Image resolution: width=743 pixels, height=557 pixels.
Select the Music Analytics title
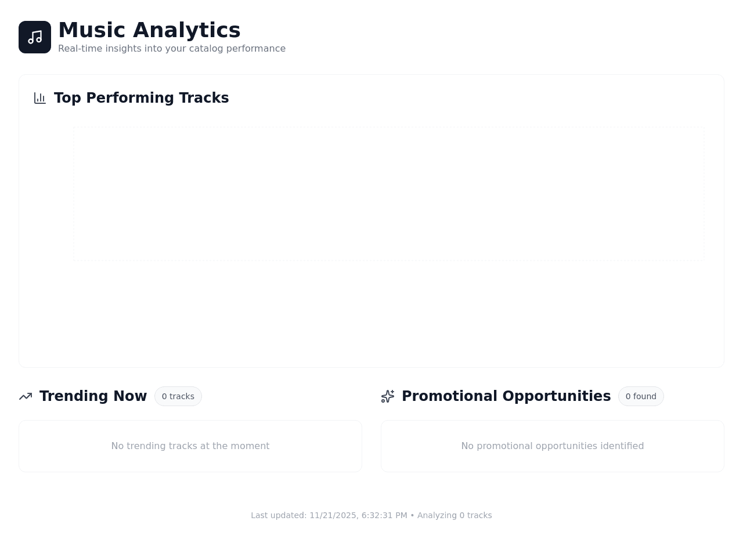(149, 30)
